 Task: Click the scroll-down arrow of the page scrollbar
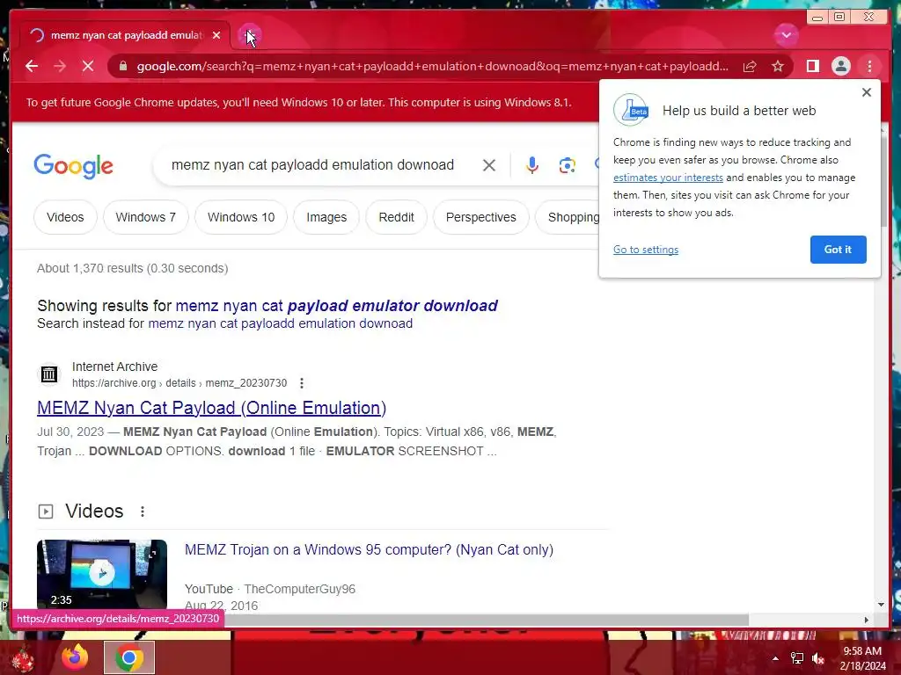click(882, 605)
